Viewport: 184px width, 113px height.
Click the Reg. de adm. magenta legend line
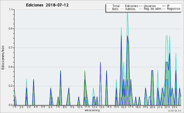click(140, 9)
